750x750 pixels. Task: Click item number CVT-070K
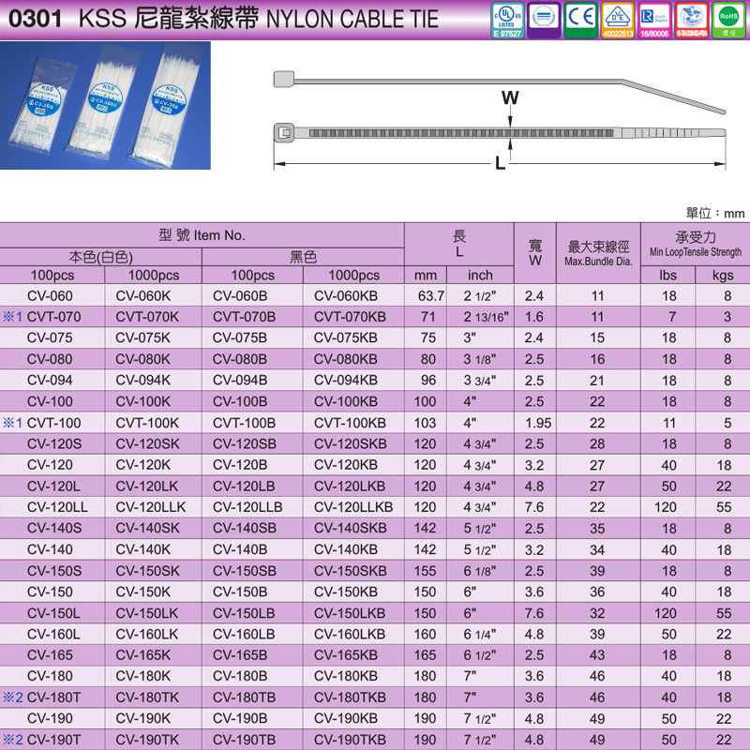(147, 317)
